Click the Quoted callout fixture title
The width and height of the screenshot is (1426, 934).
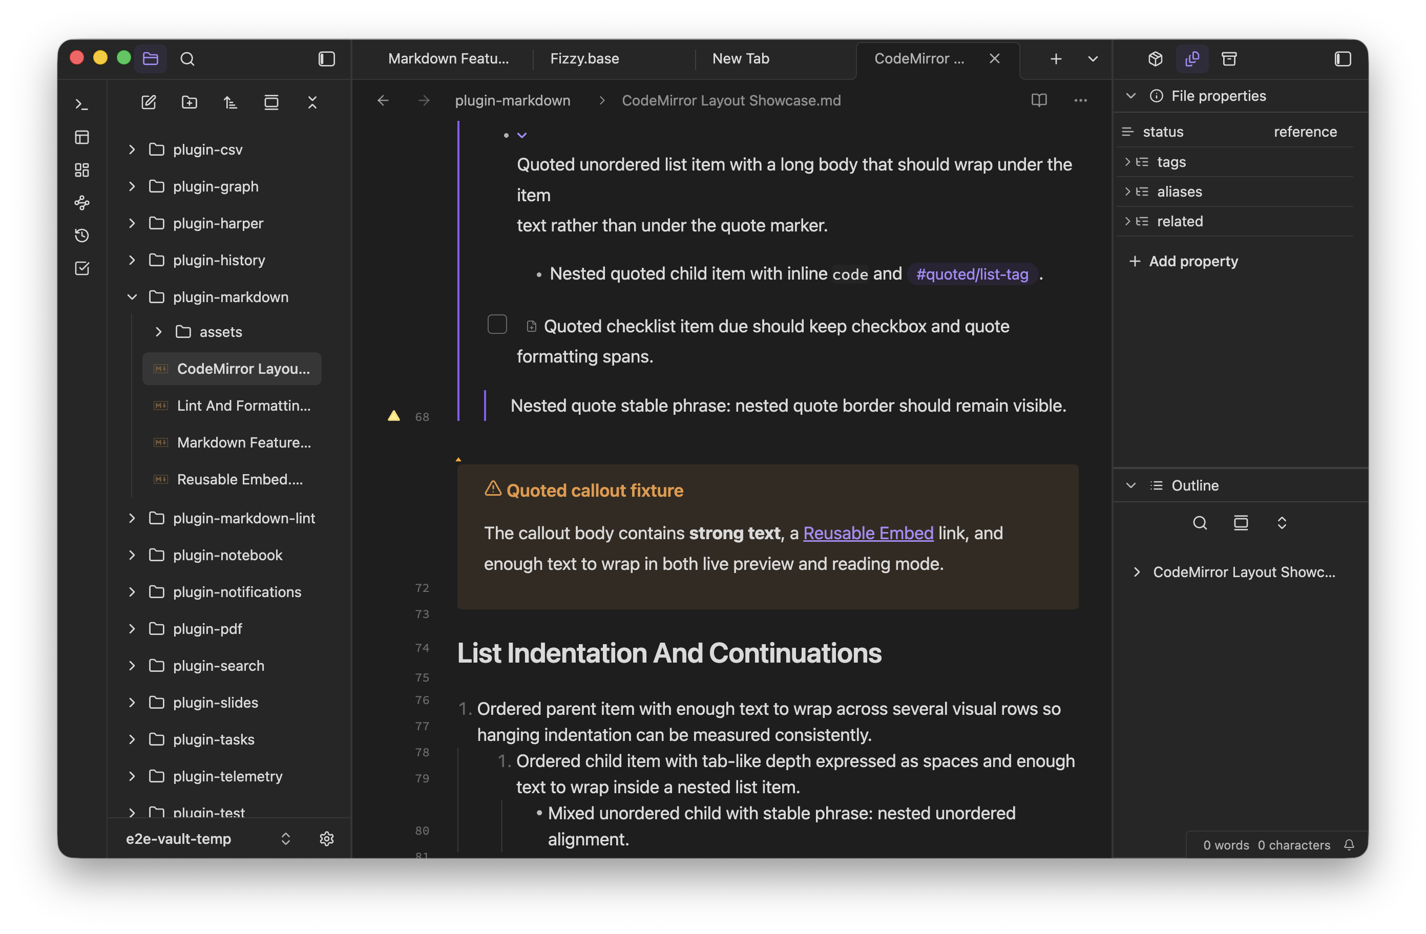pos(595,490)
